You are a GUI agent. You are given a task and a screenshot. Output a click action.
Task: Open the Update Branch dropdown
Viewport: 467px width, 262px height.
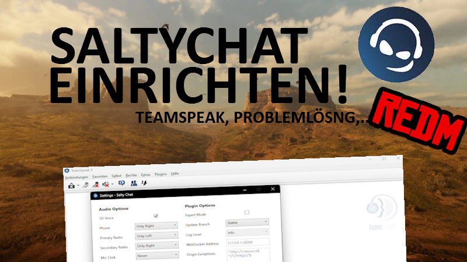[x=247, y=222]
